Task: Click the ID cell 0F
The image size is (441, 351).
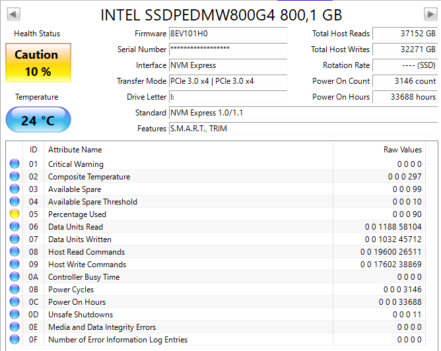Action: point(33,340)
